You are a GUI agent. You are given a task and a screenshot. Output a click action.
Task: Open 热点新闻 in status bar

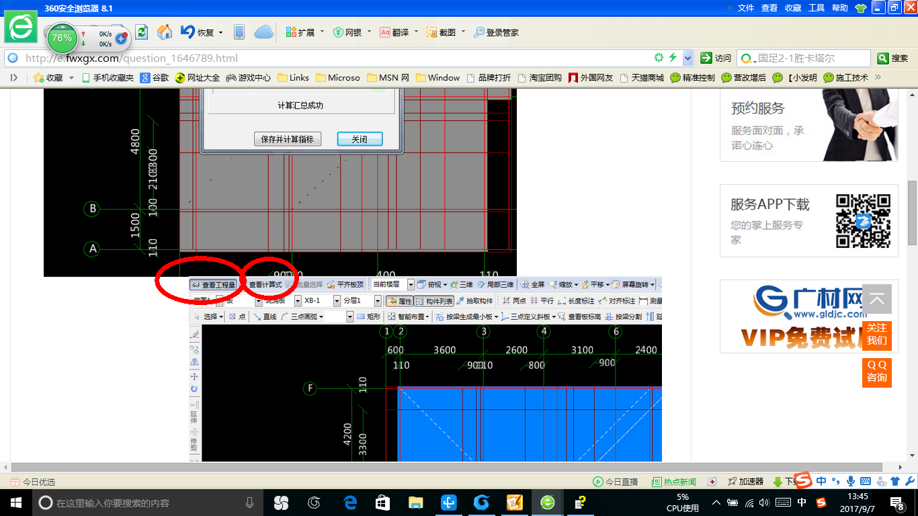click(x=674, y=482)
